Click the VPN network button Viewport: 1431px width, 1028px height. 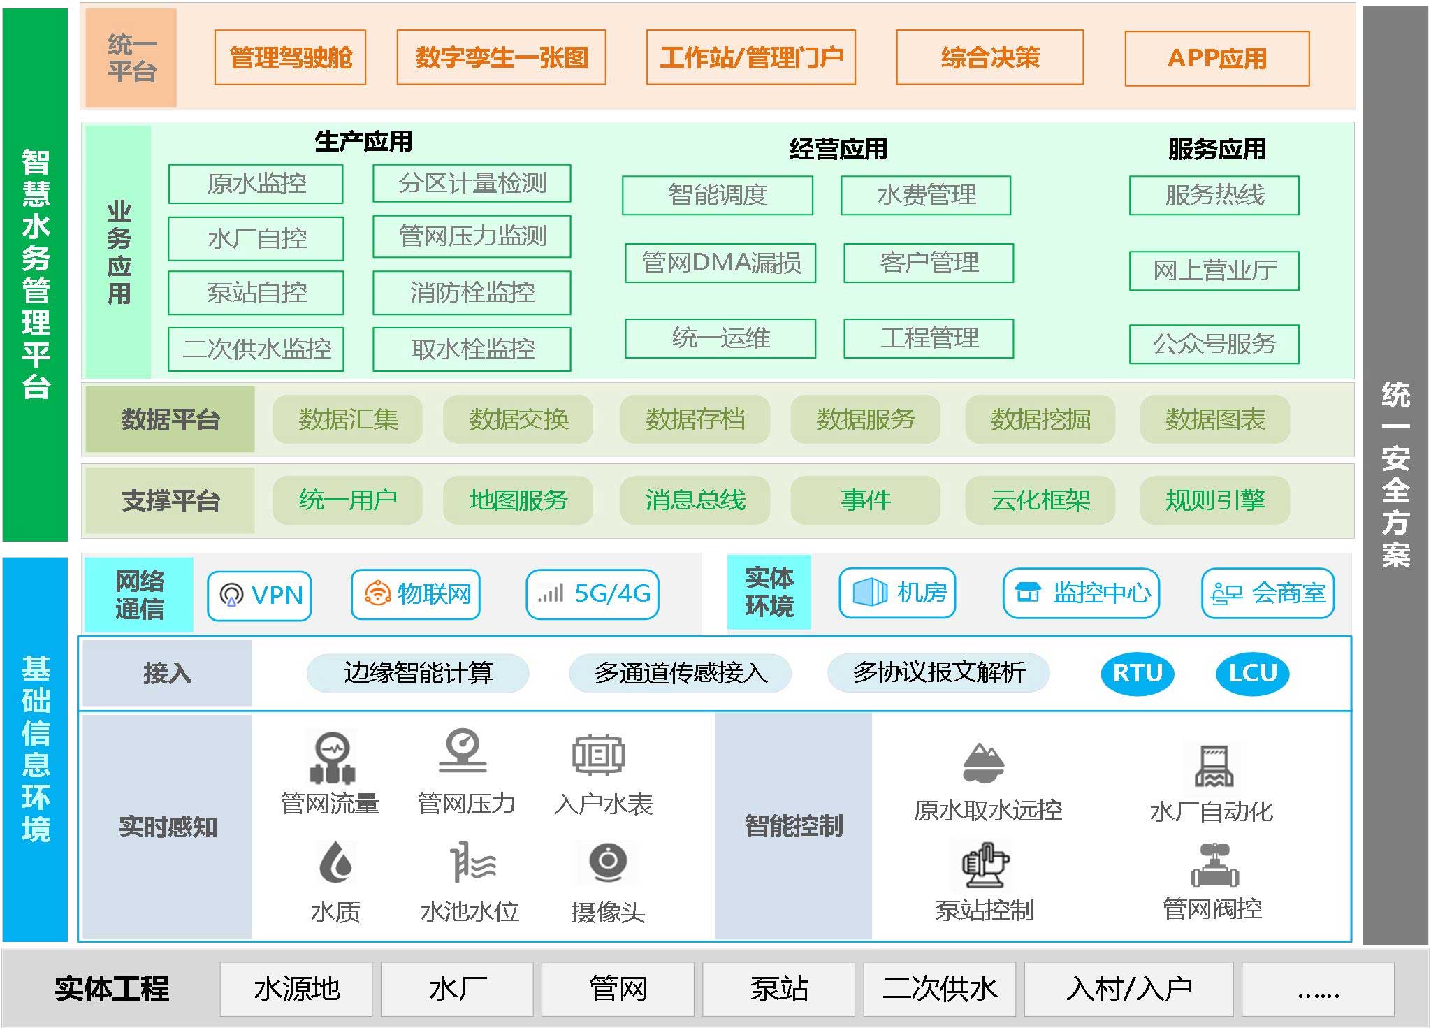[x=259, y=595]
